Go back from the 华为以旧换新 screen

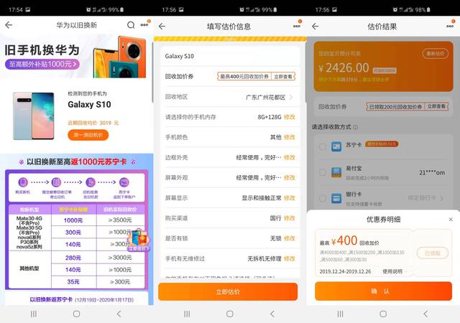pyautogui.click(x=9, y=25)
